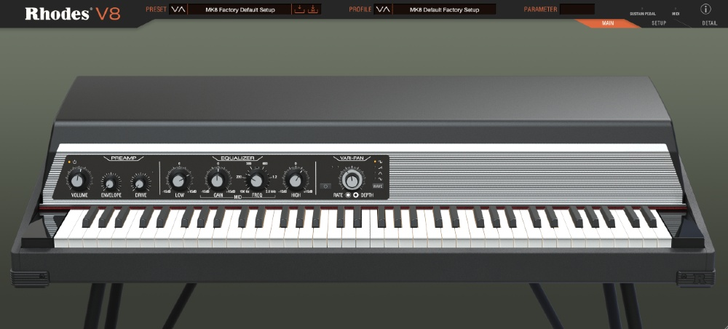This screenshot has width=728, height=329.
Task: Click the Volume knob
Action: (79, 180)
